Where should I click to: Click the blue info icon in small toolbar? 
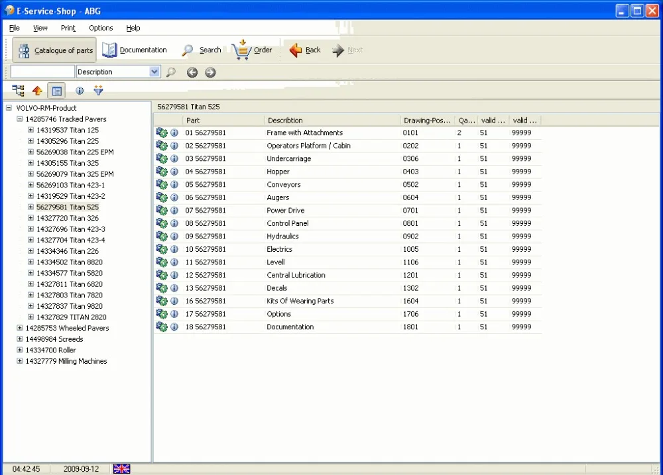[x=80, y=91]
